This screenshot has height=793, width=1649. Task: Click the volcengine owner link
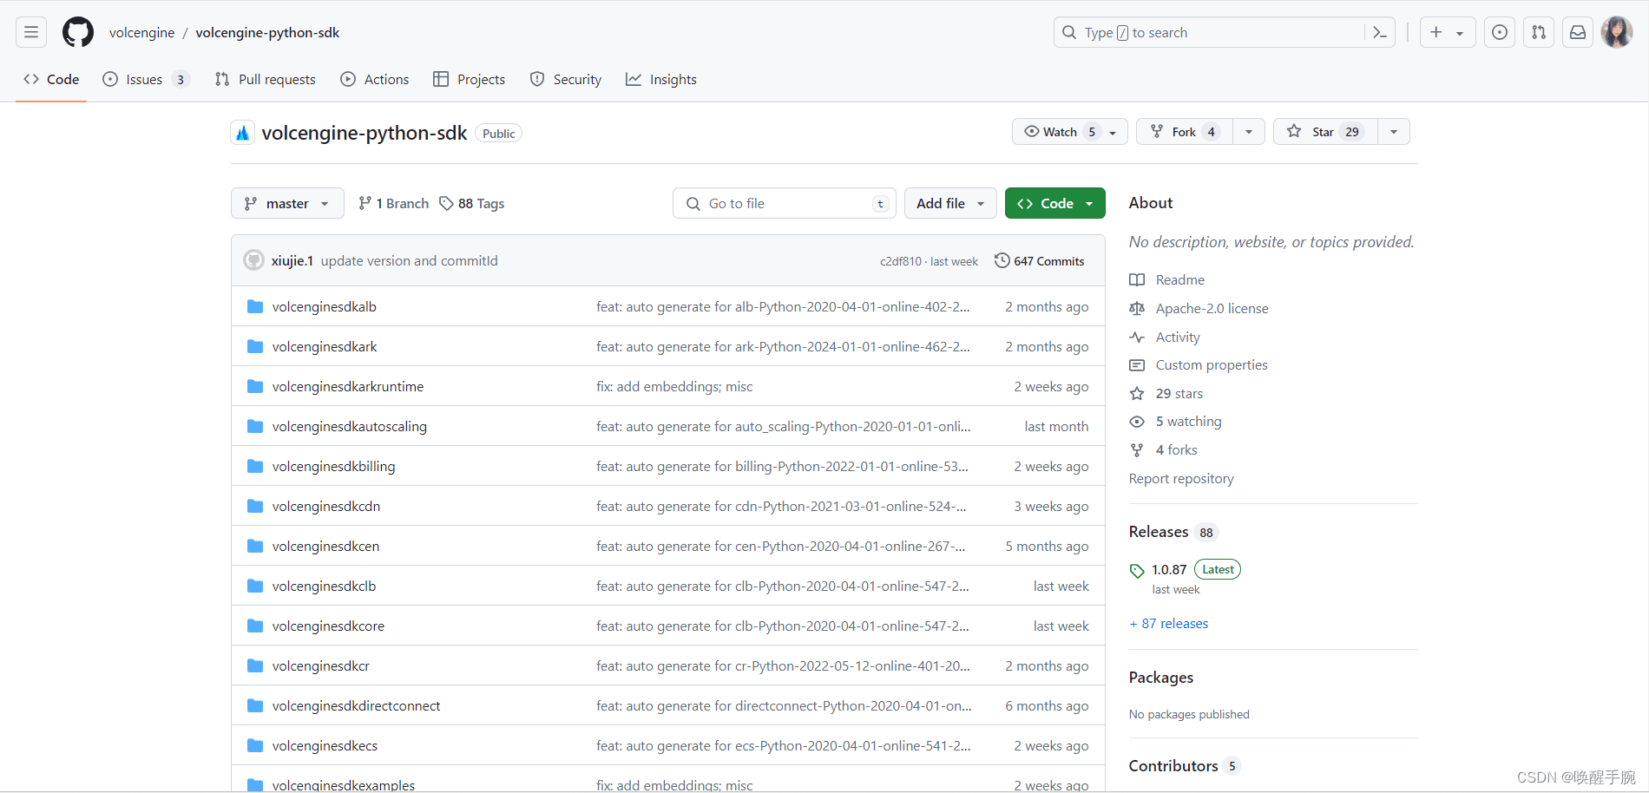click(141, 33)
